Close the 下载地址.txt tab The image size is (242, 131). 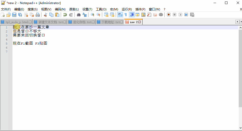122,22
